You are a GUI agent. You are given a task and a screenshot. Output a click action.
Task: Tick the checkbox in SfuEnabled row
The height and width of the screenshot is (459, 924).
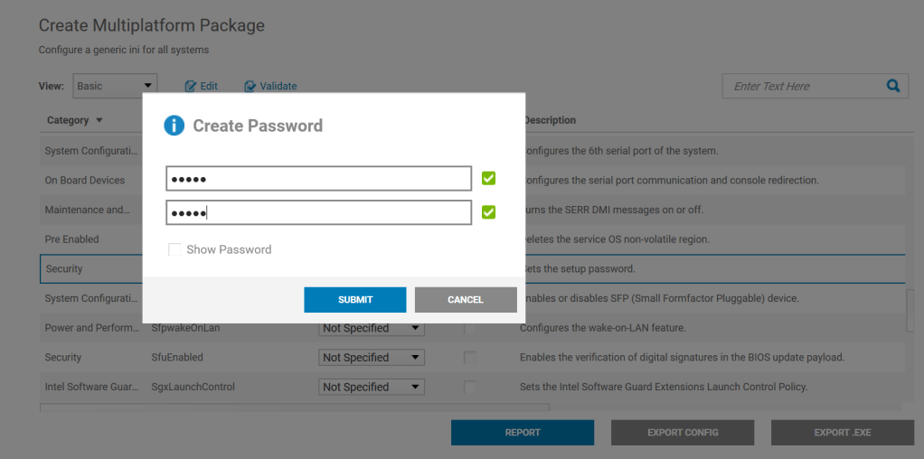pos(470,358)
